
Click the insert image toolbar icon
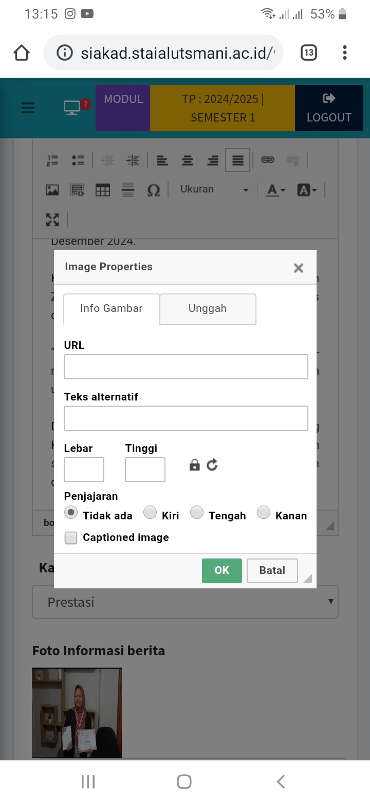coord(52,190)
